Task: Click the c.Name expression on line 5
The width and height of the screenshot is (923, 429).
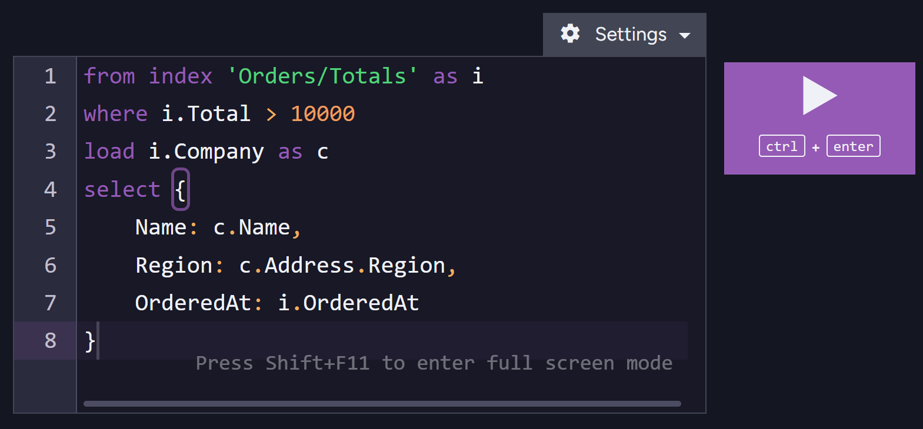Action: click(x=252, y=227)
